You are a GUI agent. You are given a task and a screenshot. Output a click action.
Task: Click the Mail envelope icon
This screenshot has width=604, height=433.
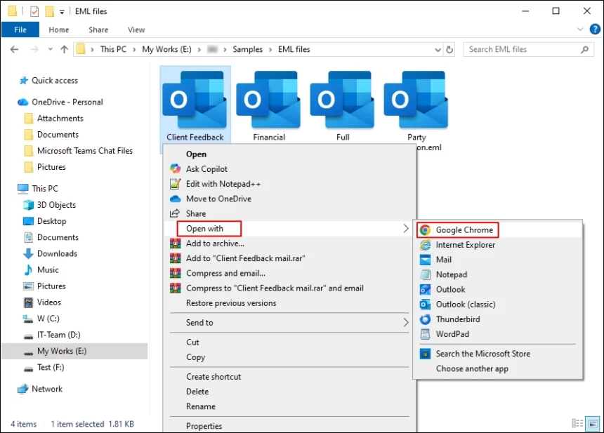pyautogui.click(x=425, y=260)
